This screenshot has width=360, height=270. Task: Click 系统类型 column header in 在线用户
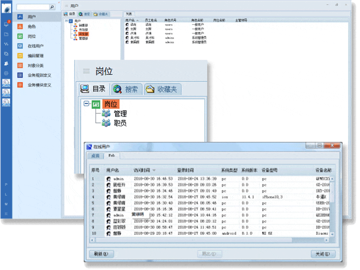pos(229,170)
